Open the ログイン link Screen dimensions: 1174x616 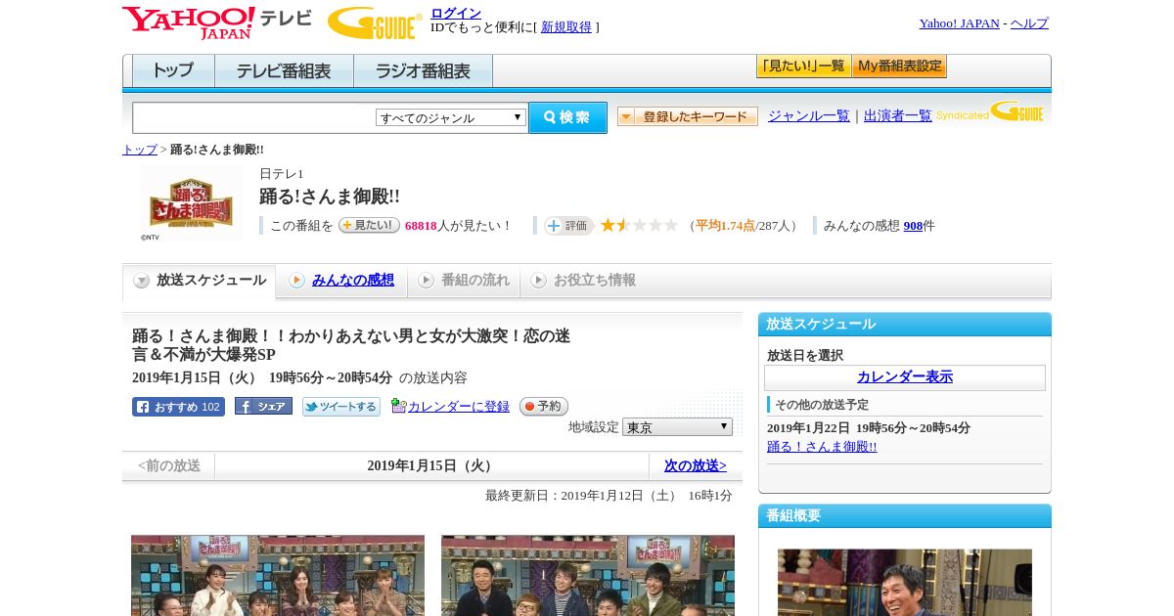coord(456,13)
